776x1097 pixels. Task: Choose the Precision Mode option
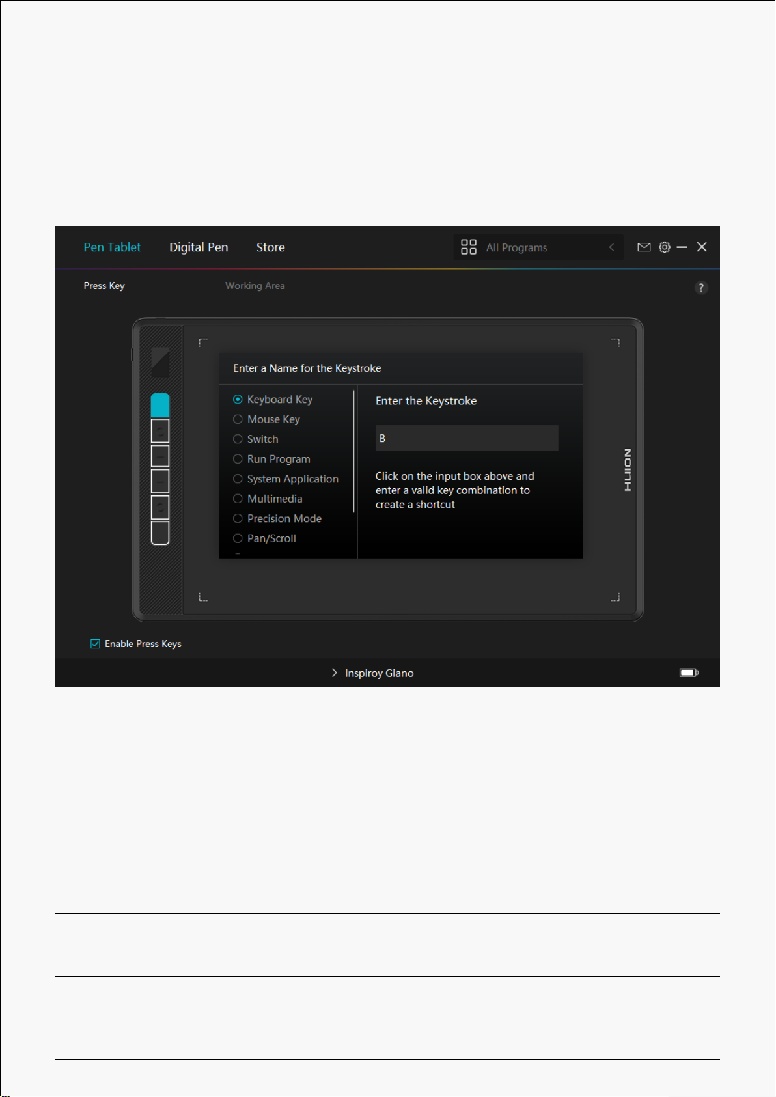pyautogui.click(x=277, y=519)
